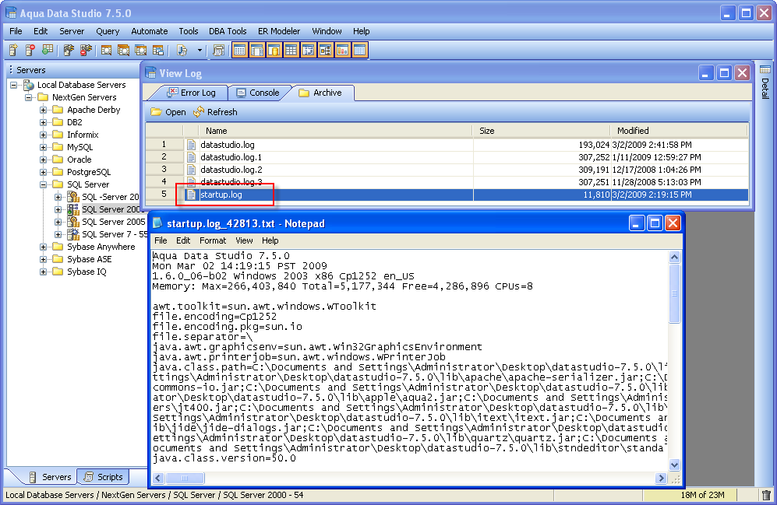The height and width of the screenshot is (505, 777).
Task: Open the Notepad View menu
Action: click(x=244, y=240)
